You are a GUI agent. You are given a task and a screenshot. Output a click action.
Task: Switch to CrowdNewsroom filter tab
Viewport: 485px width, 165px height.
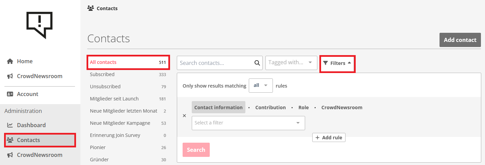342,108
